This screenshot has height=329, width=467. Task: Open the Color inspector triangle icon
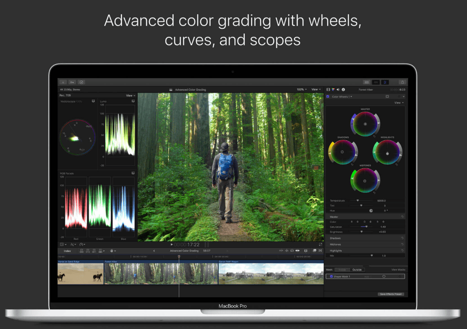(333, 90)
